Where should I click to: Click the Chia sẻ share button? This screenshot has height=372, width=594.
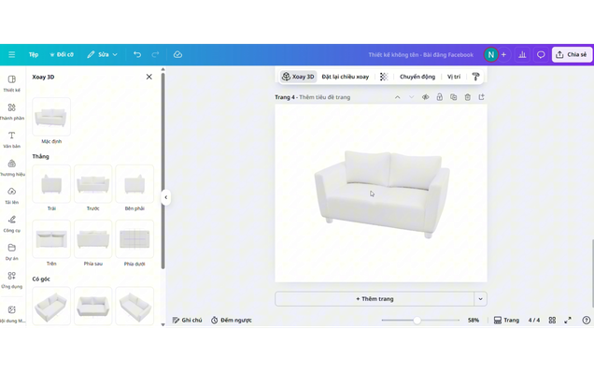tap(572, 54)
